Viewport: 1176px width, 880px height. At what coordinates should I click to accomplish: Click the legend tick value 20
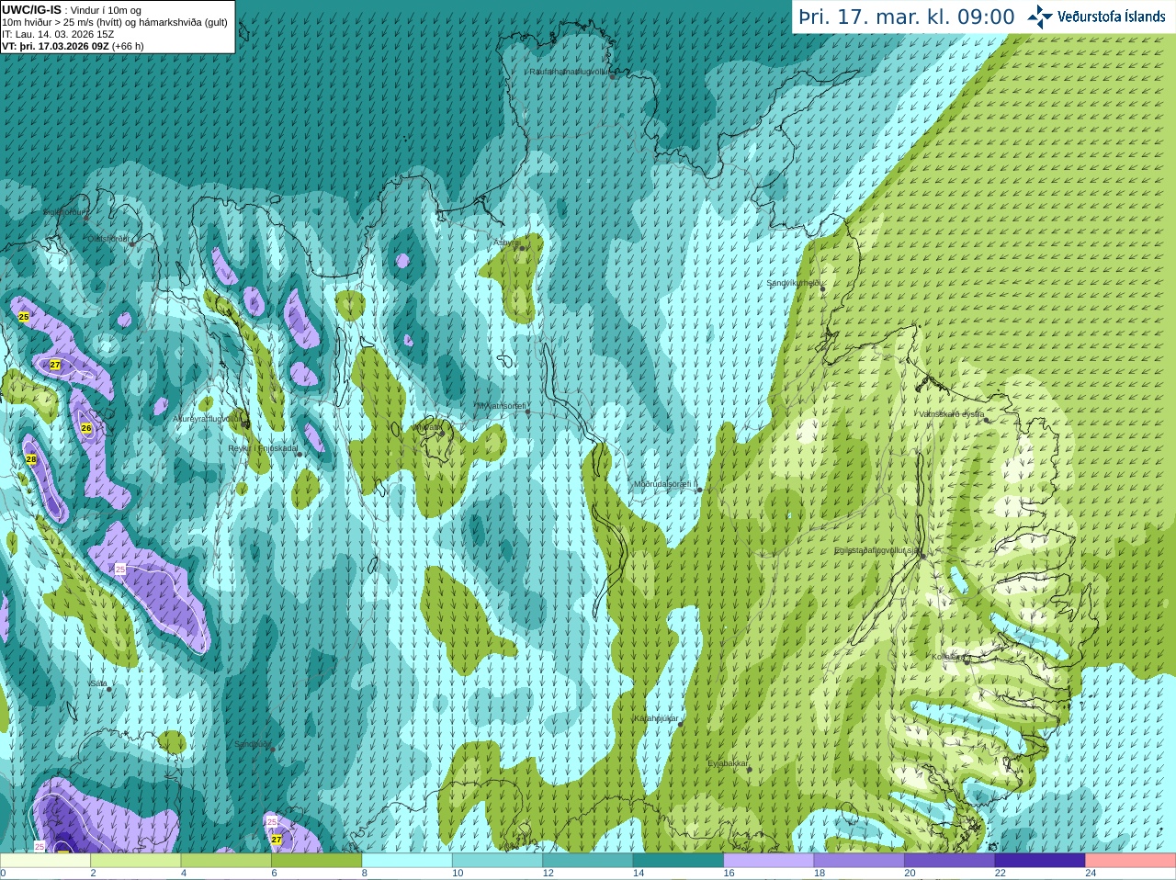click(910, 874)
